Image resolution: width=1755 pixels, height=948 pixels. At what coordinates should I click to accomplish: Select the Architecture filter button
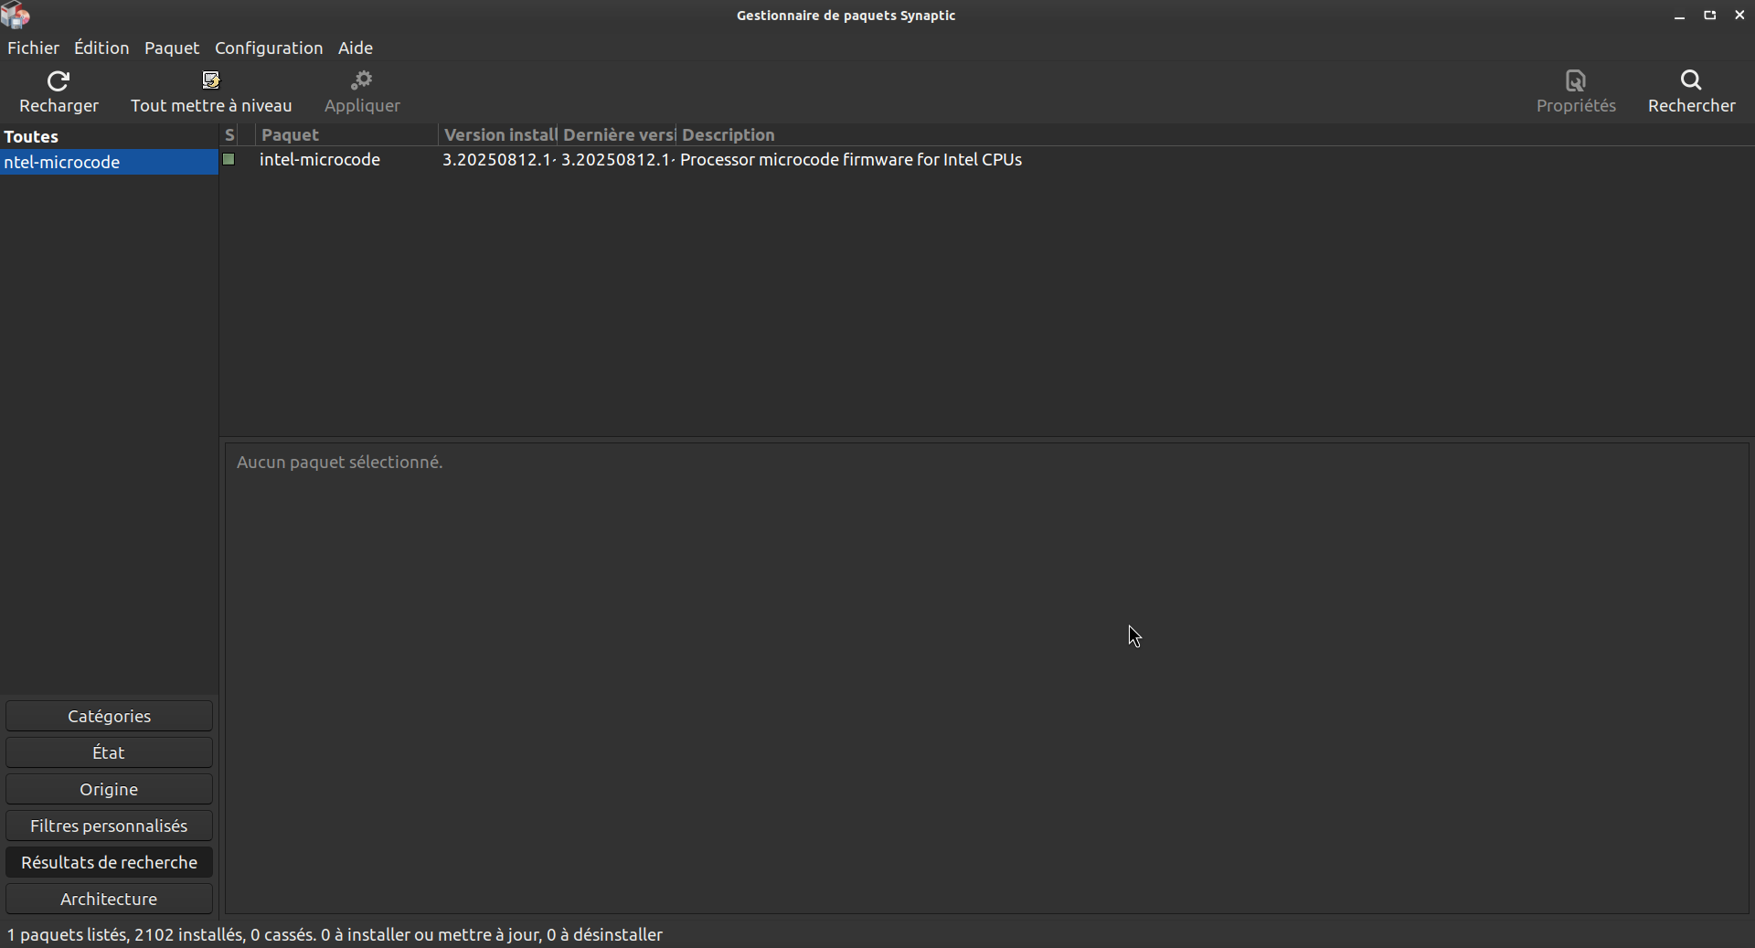tap(109, 899)
